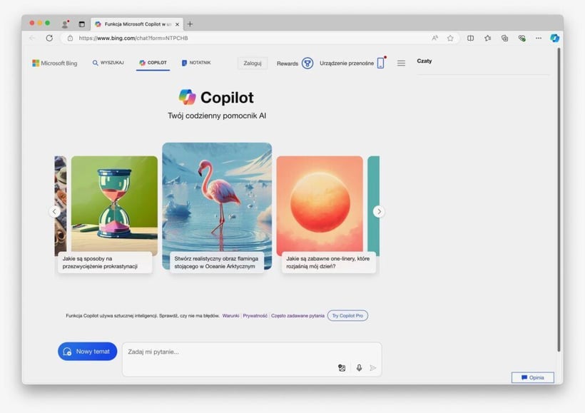Image resolution: width=585 pixels, height=413 pixels.
Task: Click the send arrow icon
Action: [372, 368]
